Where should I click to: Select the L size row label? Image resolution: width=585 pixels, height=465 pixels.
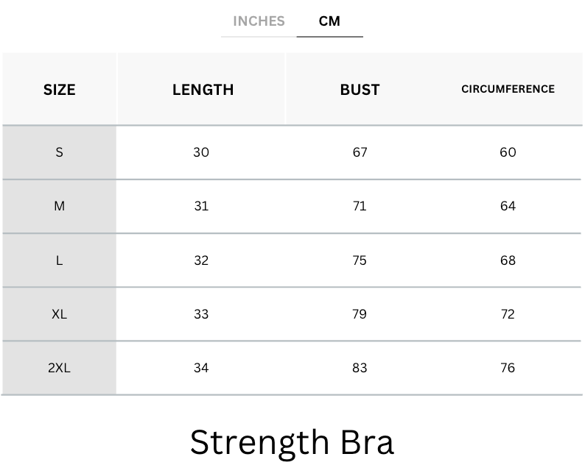tap(60, 260)
